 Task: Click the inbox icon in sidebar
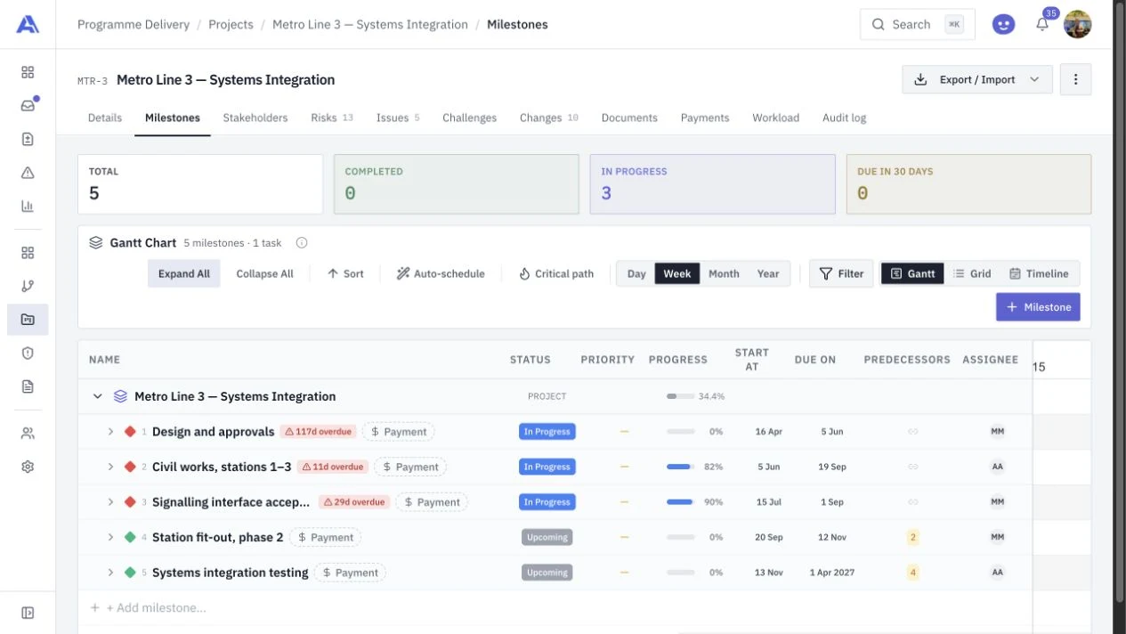28,105
